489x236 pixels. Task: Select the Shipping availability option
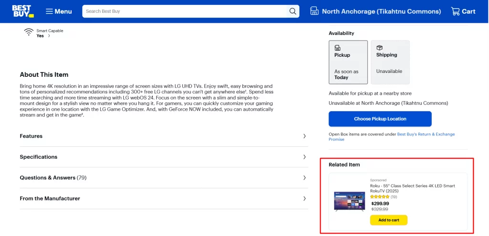390,62
